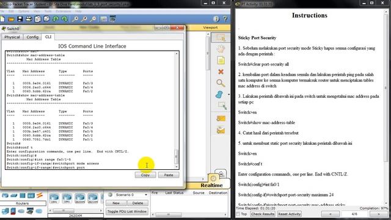Screen dimensions: 391x220
Task: Click inside the CLI terminal text area
Action: pyautogui.click(x=90, y=110)
